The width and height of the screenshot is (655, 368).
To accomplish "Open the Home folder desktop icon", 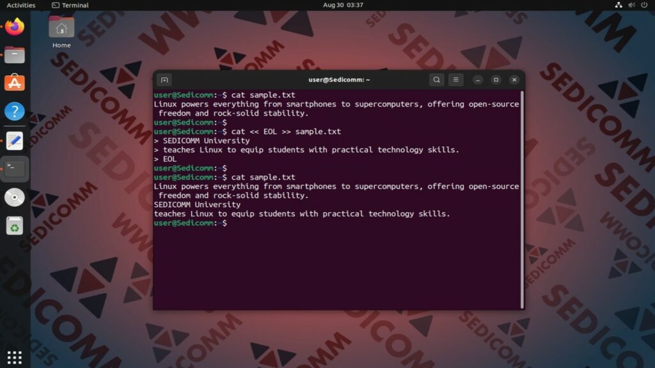I will pyautogui.click(x=61, y=27).
